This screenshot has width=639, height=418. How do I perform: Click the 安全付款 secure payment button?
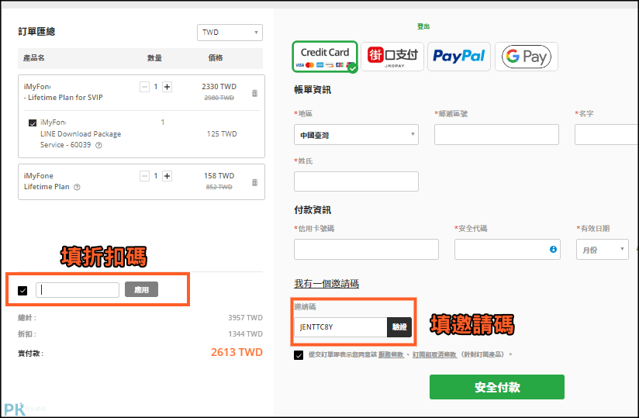coord(497,387)
